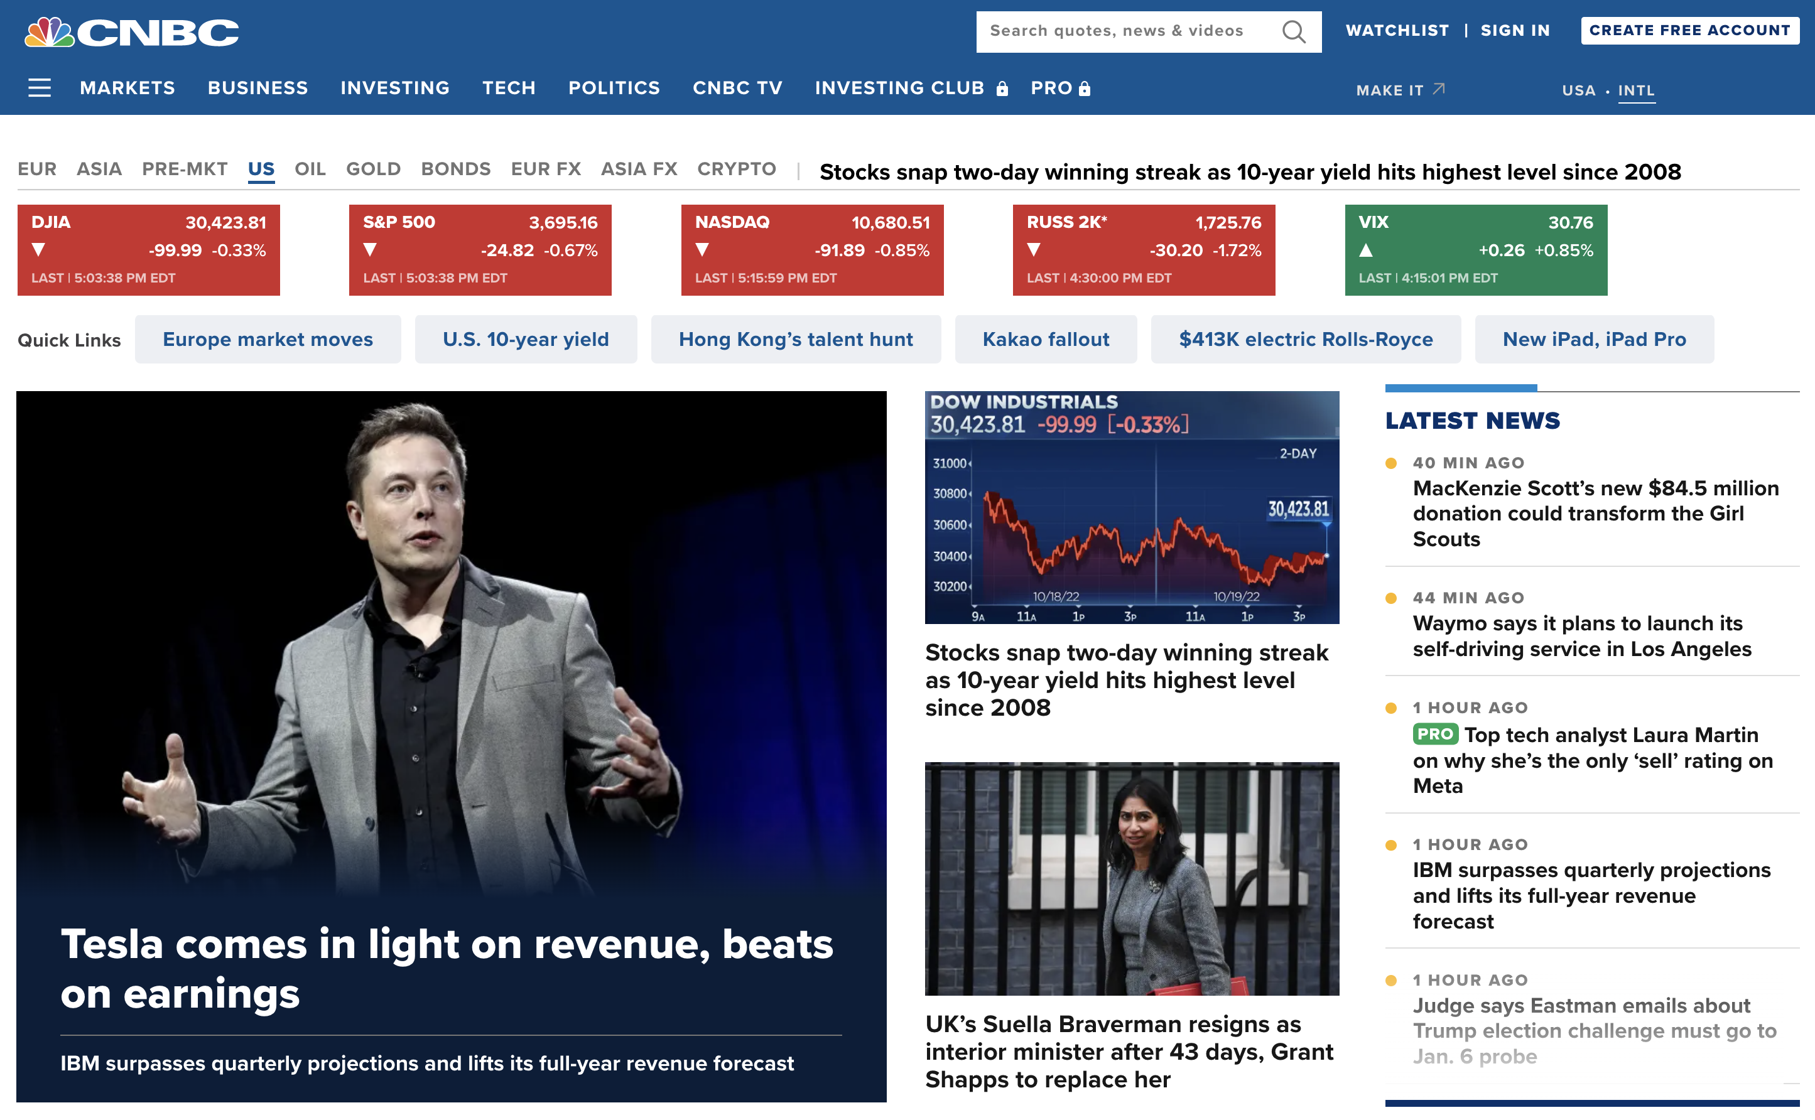Open MacKenzie Scott Girl Scouts donation story
The width and height of the screenshot is (1815, 1120).
tap(1595, 514)
